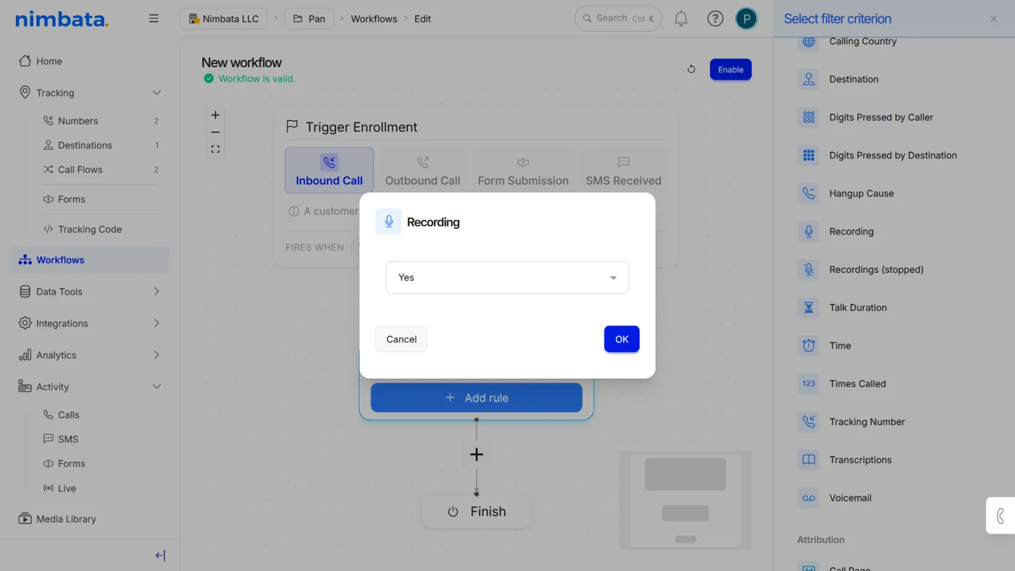Click the Enable workflow button
Viewport: 1015px width, 571px height.
731,70
